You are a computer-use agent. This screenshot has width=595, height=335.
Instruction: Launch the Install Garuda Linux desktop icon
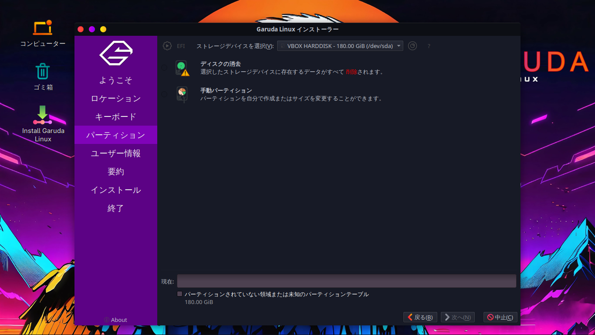pyautogui.click(x=43, y=124)
